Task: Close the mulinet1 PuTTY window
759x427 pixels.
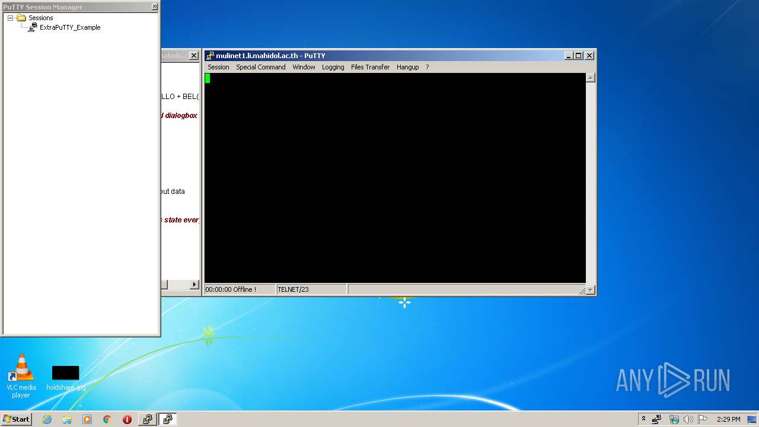Action: [589, 56]
